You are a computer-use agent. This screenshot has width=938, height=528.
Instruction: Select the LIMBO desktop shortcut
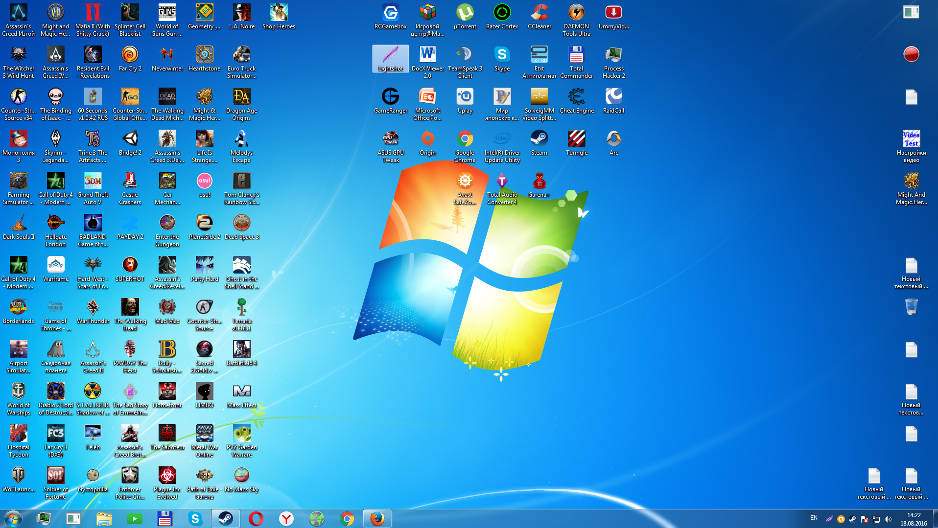click(204, 395)
